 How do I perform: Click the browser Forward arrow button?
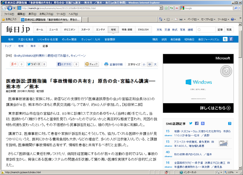click(10, 8)
